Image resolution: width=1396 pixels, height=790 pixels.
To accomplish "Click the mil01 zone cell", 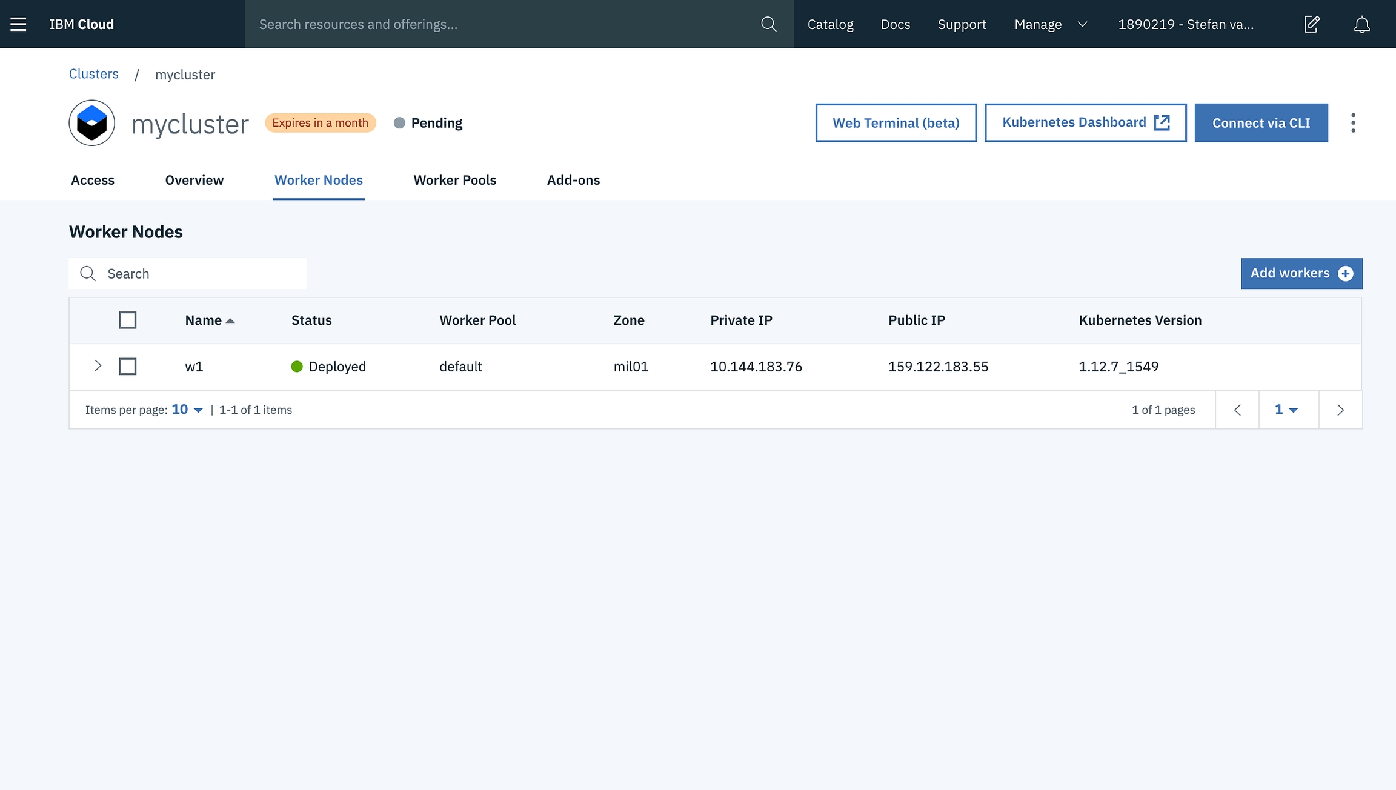I will coord(631,367).
